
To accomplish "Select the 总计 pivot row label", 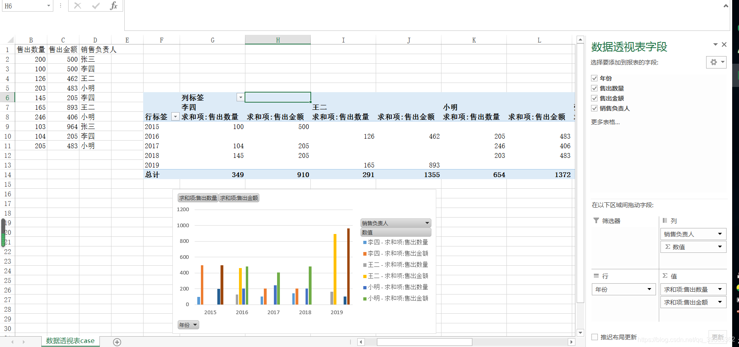I will click(152, 175).
